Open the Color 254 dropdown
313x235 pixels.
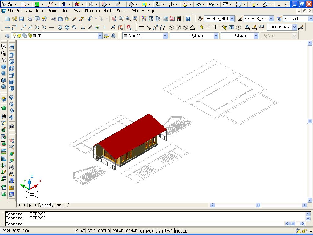tap(165, 36)
